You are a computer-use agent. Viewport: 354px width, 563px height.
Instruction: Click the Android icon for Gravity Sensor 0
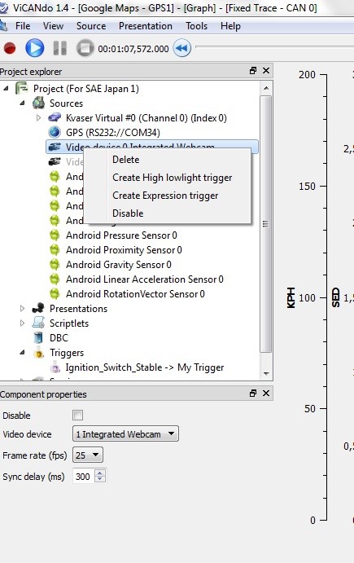(55, 265)
